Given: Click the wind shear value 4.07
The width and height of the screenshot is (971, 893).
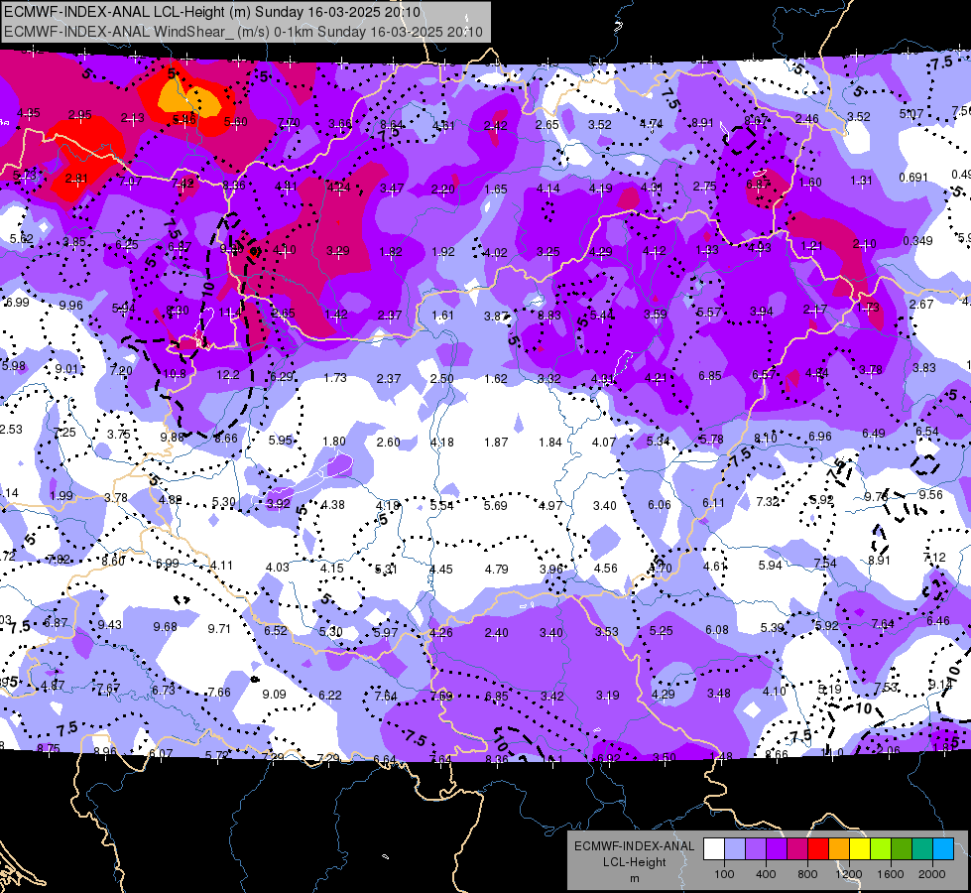Looking at the screenshot, I should click(x=604, y=442).
